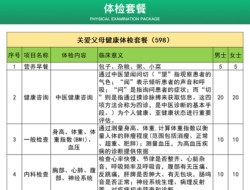
Task: Click the clinical description of 一般检查 row
Action: coord(155,140)
